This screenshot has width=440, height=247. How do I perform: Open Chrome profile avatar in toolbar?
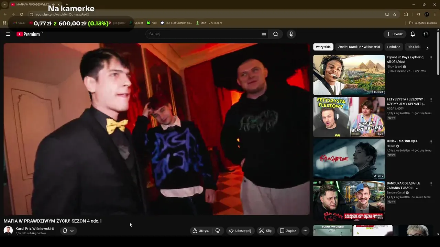click(427, 14)
